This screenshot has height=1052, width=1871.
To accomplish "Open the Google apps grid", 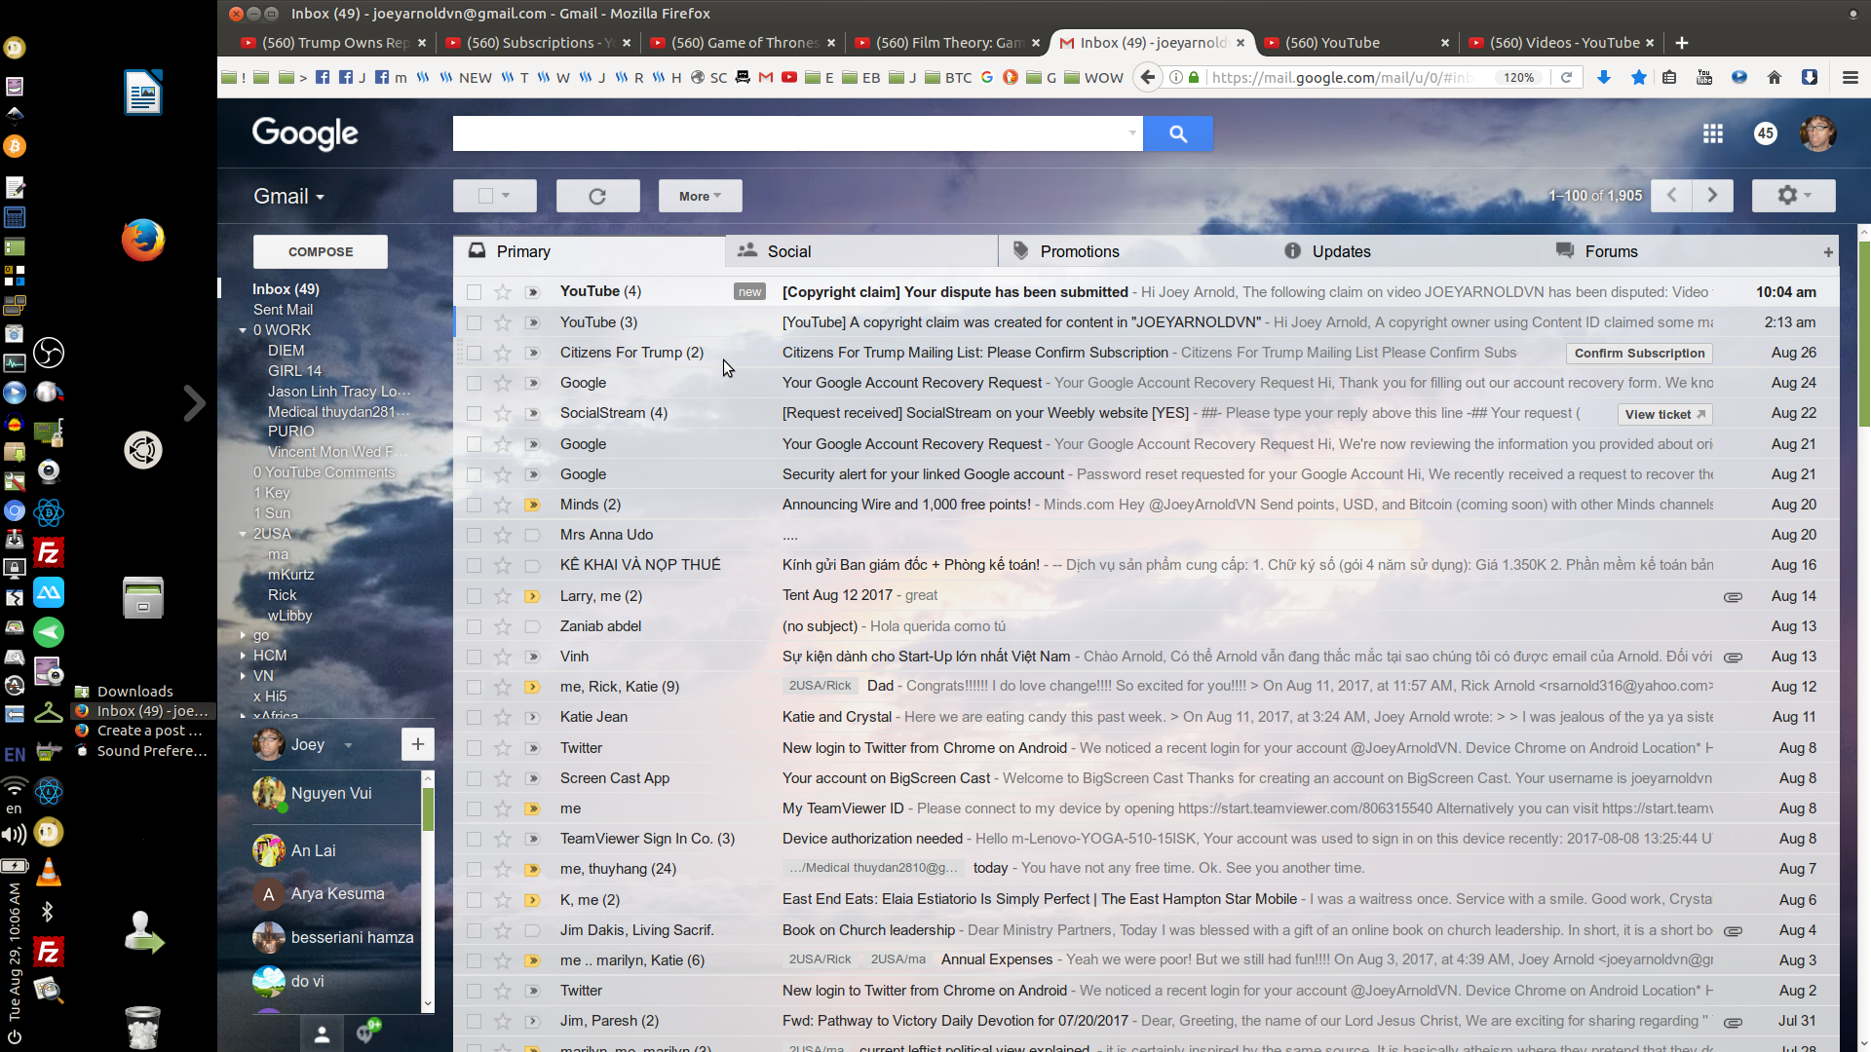I will tap(1712, 133).
